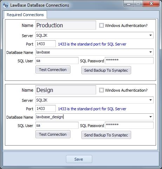
Task: Click the Design SQL User field
Action: click(x=57, y=125)
